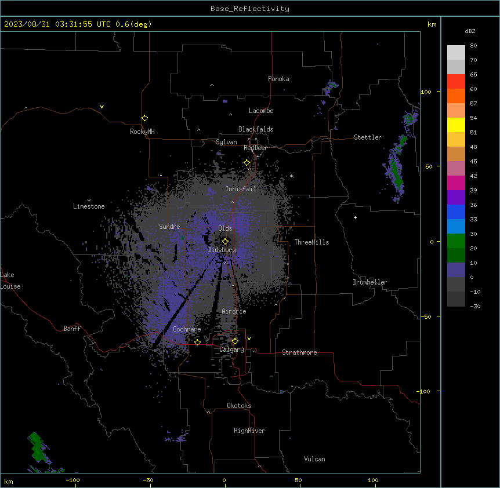The image size is (500, 488).
Task: Click the Stettler city label
Action: point(368,137)
